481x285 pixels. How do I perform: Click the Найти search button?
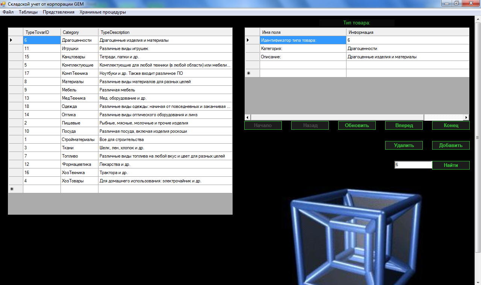pos(451,165)
